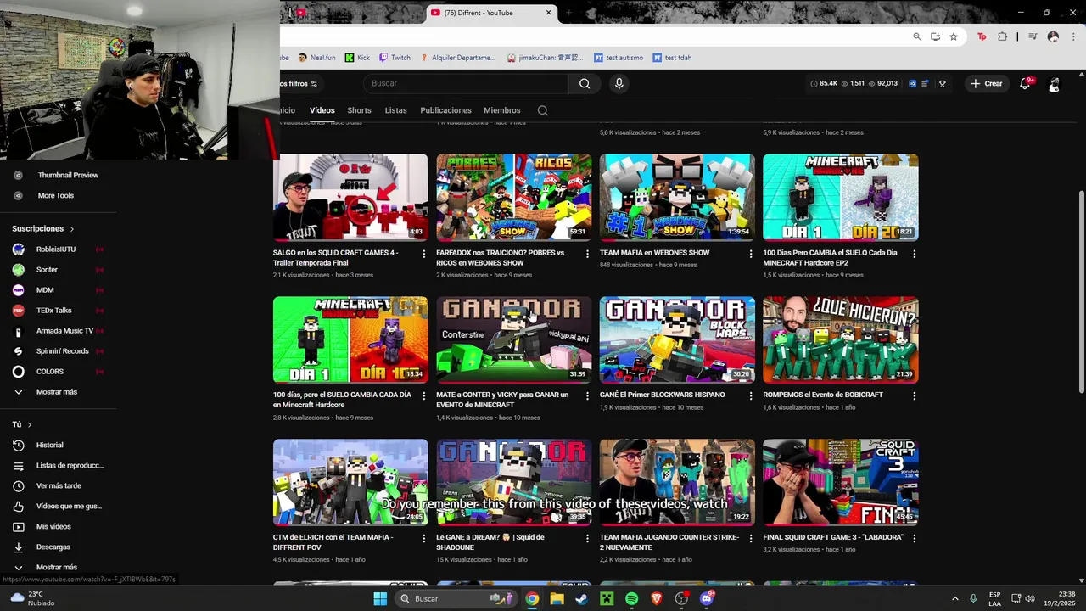Click the taskbar Buscar search box
The height and width of the screenshot is (611, 1086).
[457, 598]
